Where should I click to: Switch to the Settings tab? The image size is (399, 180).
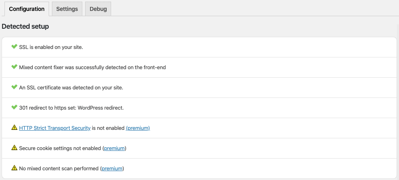pyautogui.click(x=67, y=9)
